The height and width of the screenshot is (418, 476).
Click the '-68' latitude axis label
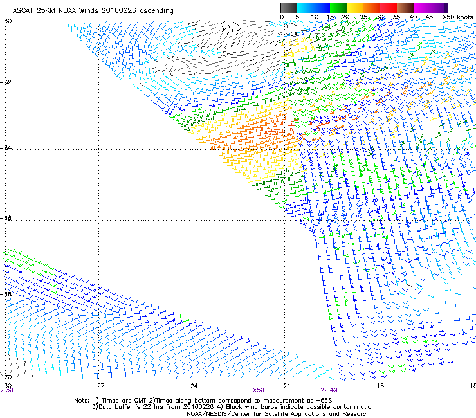pyautogui.click(x=6, y=294)
